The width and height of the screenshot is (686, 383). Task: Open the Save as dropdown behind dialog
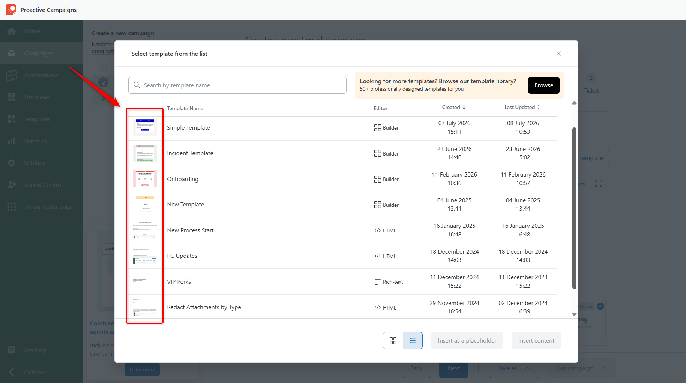(x=514, y=368)
